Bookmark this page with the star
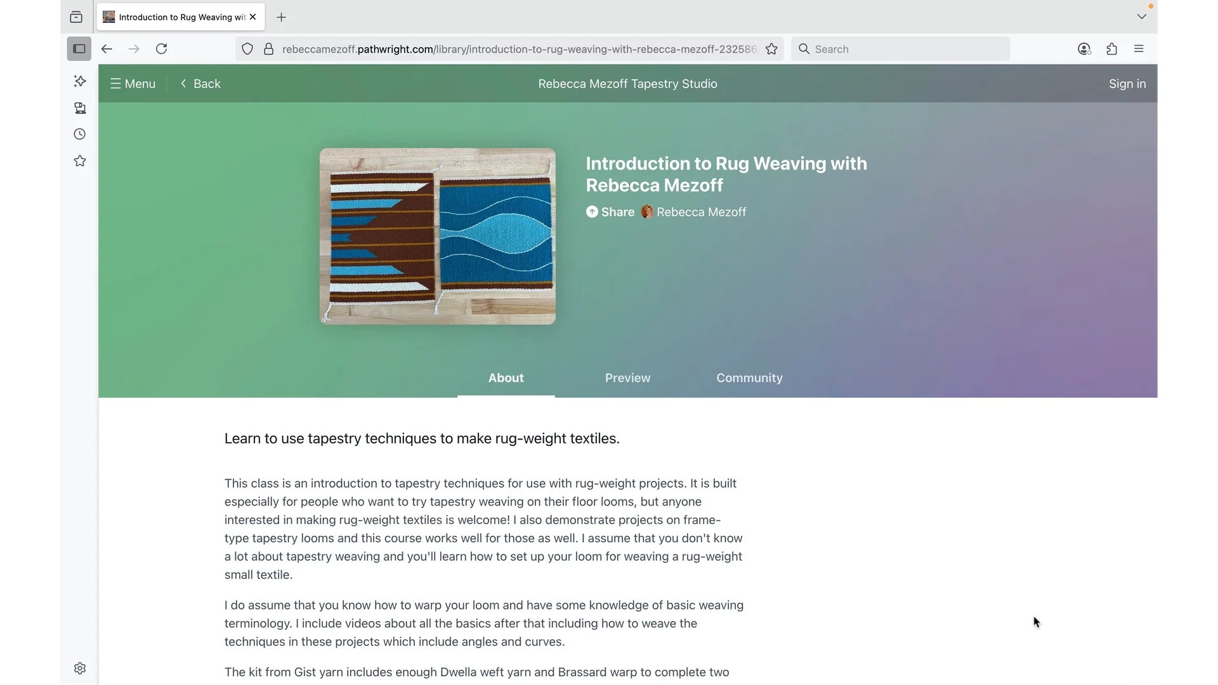The image size is (1218, 685). point(771,49)
